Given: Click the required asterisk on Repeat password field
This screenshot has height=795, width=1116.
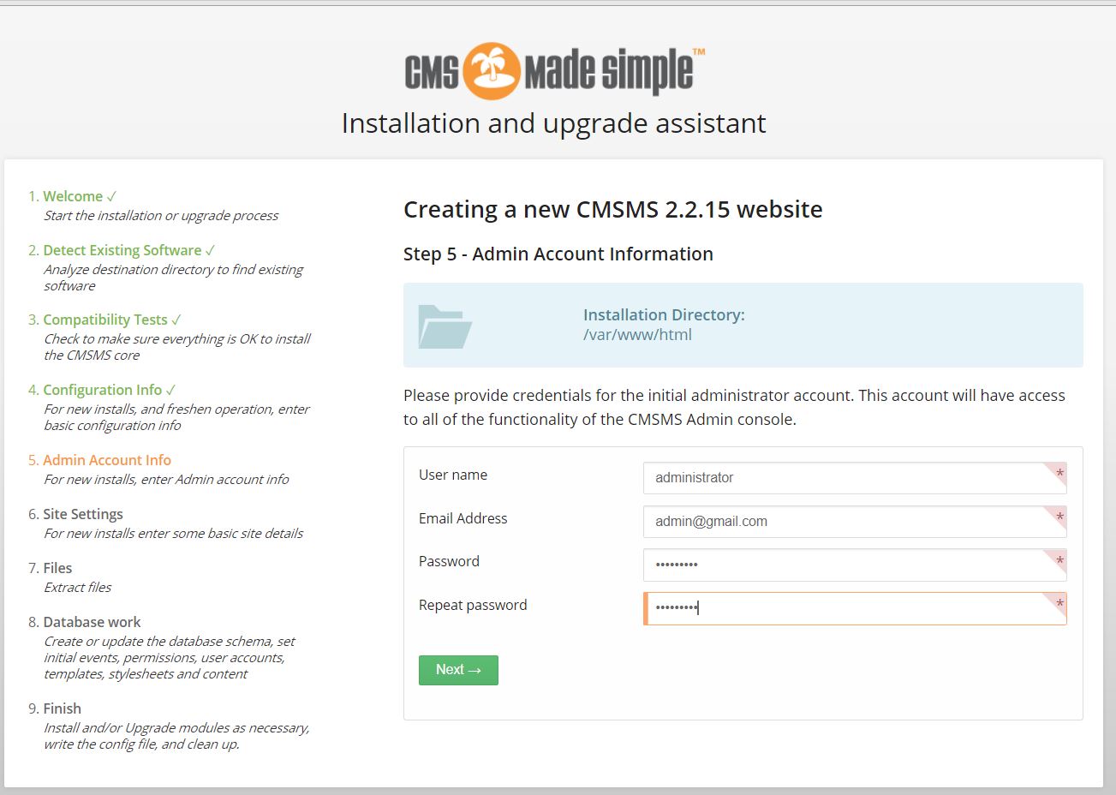Looking at the screenshot, I should 1059,605.
